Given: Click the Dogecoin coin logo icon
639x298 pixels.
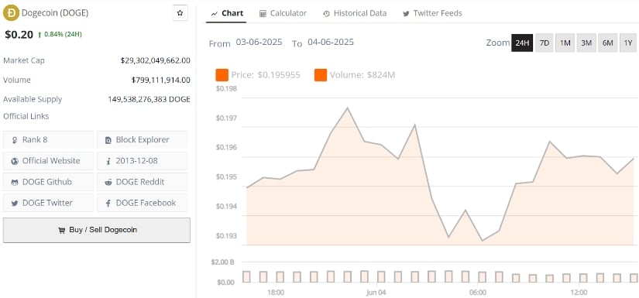Looking at the screenshot, I should (11, 13).
